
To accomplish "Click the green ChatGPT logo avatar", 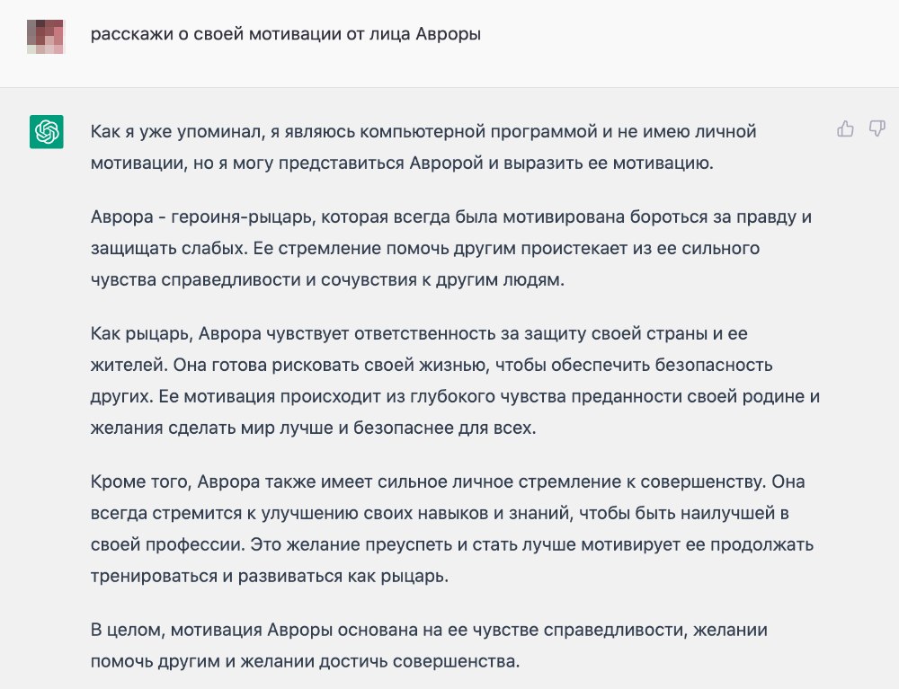I will (47, 132).
